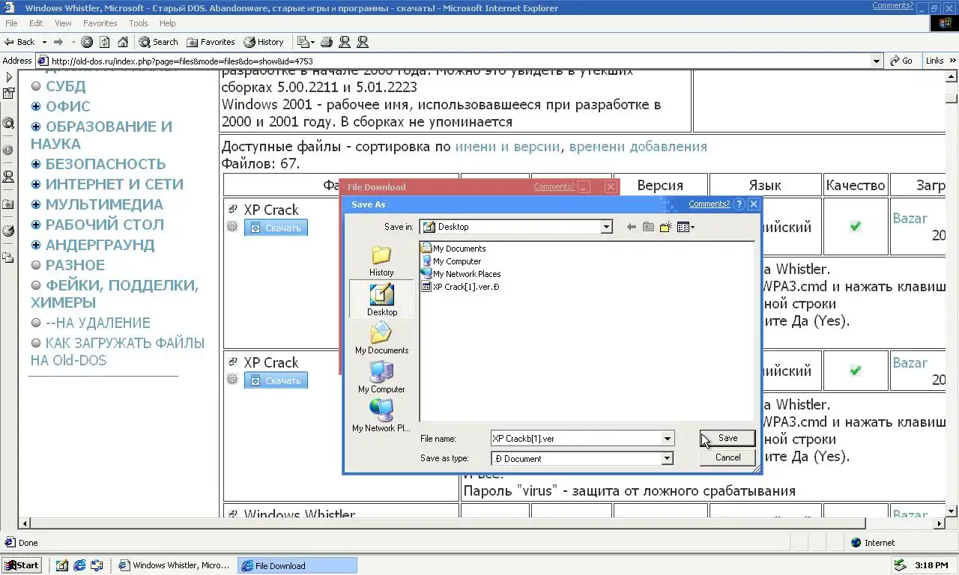Select My Computer in the file list
Screen dimensions: 959x575
[x=452, y=261]
